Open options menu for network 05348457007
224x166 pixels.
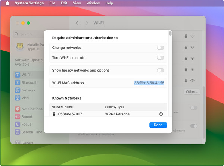[161, 114]
